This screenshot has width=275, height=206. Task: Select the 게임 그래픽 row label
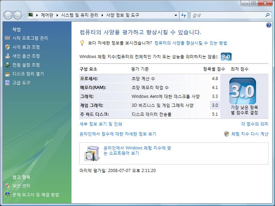pos(92,105)
